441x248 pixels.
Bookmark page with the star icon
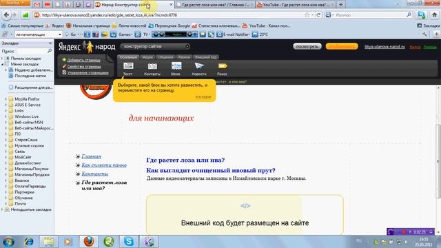307,15
